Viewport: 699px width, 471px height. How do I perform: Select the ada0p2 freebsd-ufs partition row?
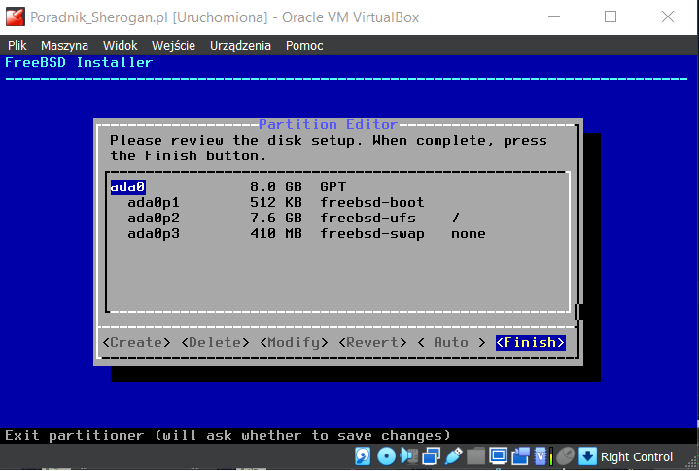click(292, 218)
